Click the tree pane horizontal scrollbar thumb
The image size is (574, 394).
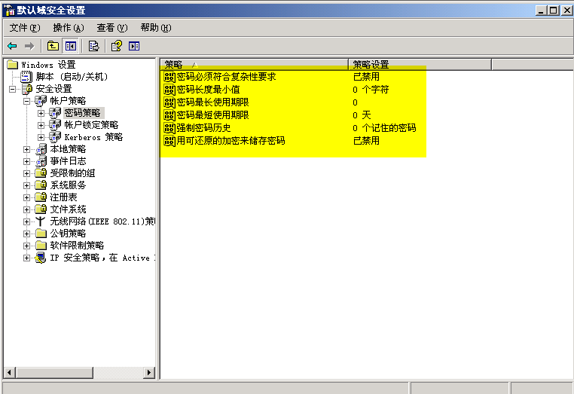point(54,373)
